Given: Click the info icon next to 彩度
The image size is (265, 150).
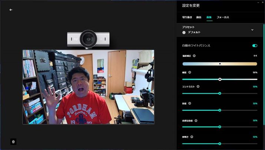Looking at the screenshot, I should click(190, 103).
